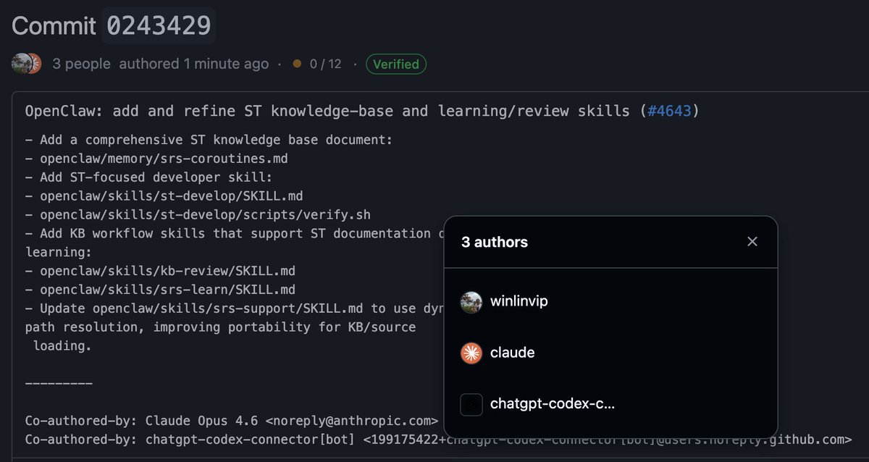The height and width of the screenshot is (462, 869).
Task: Open pull request #4643 link
Action: tap(671, 112)
